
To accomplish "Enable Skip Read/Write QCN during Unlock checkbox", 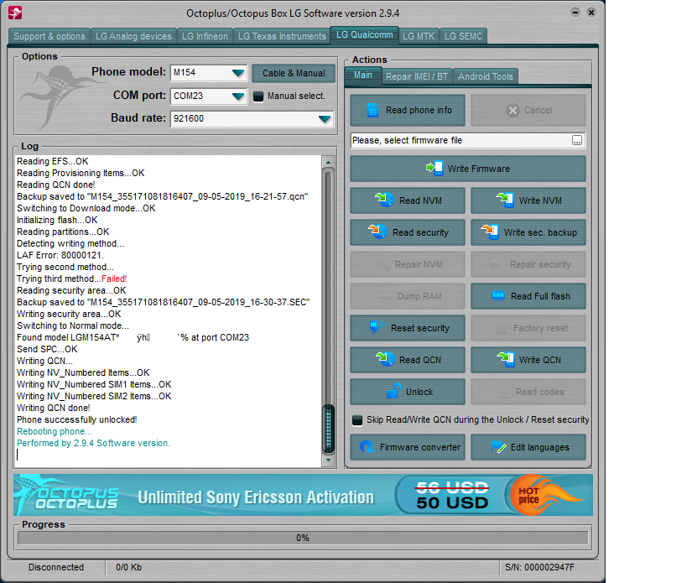I will 357,420.
